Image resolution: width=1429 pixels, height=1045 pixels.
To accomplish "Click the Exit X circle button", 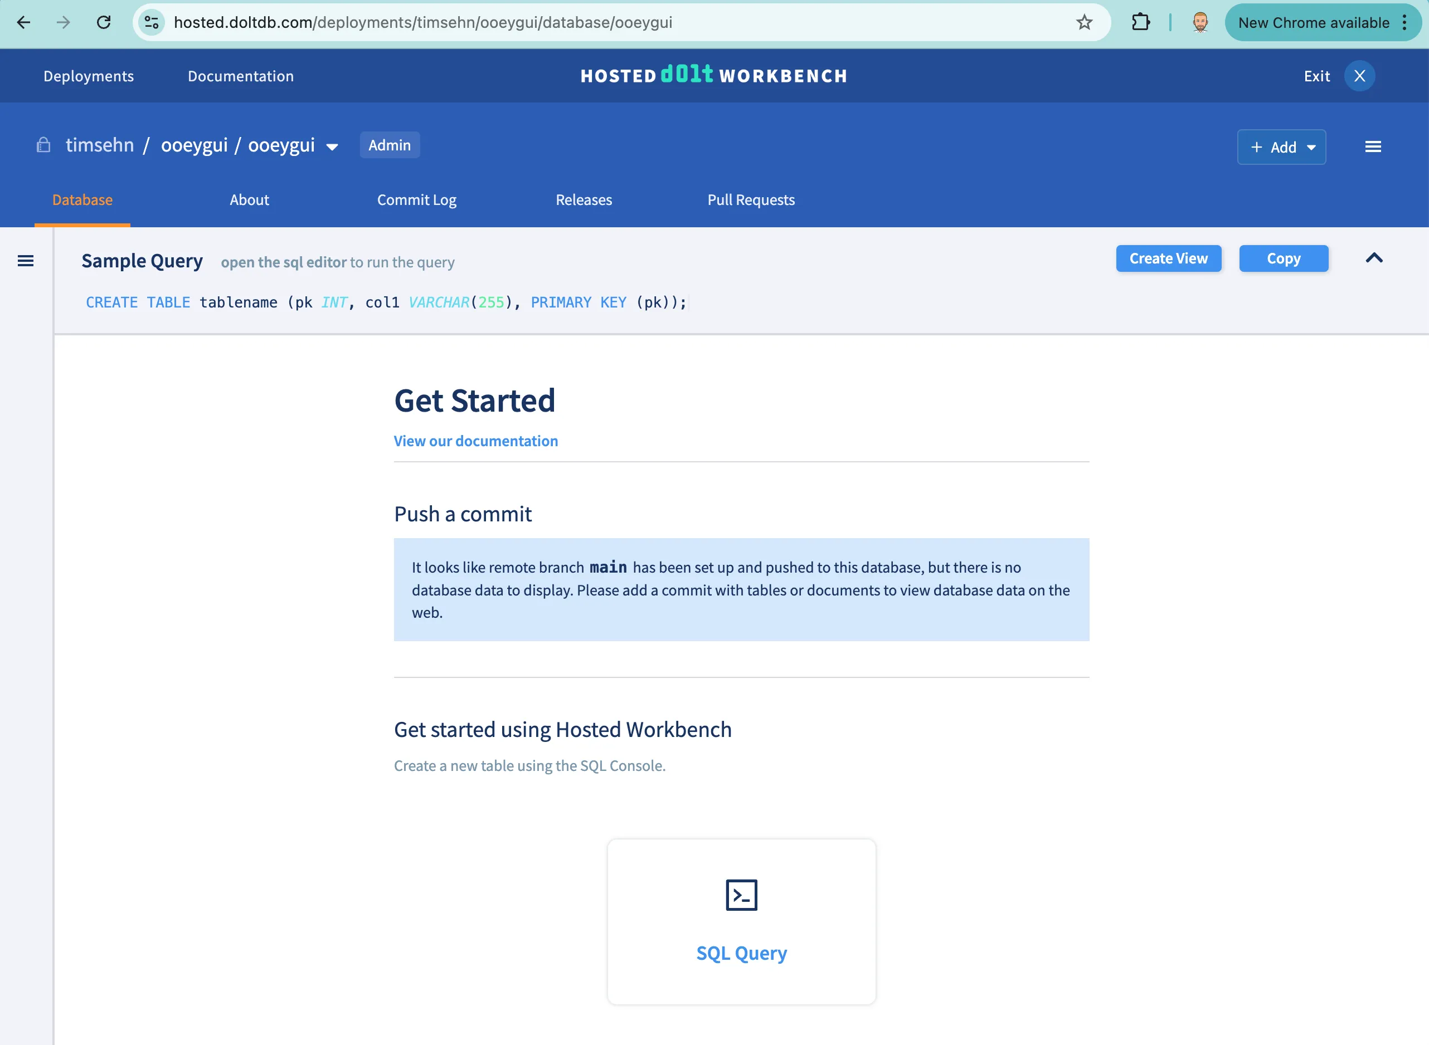I will [x=1359, y=76].
